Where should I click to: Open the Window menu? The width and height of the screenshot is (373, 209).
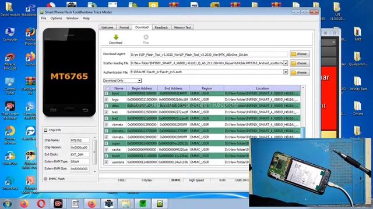[72, 18]
